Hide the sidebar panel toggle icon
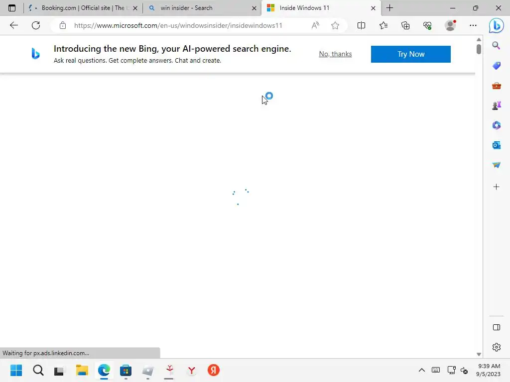The height and width of the screenshot is (382, 510). [x=497, y=327]
